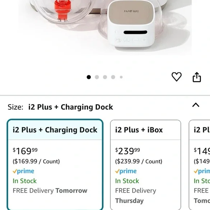210x210 pixels.
Task: Select the i2 Plus + iBox option
Action: click(146, 165)
